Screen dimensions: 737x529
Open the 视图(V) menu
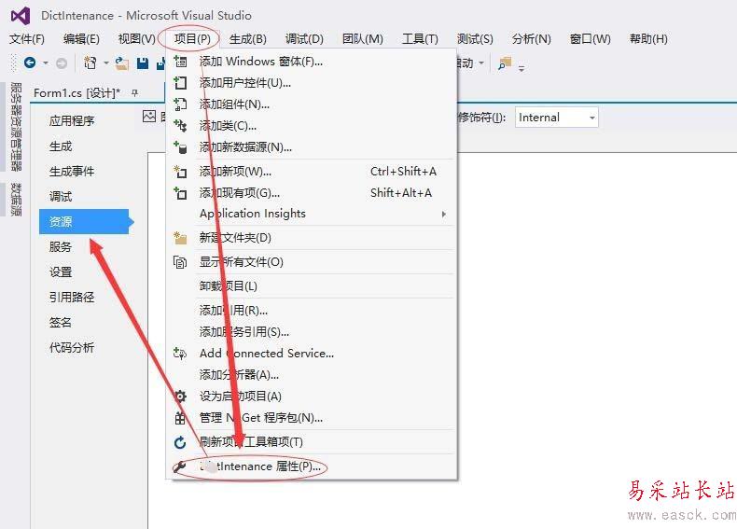coord(137,39)
